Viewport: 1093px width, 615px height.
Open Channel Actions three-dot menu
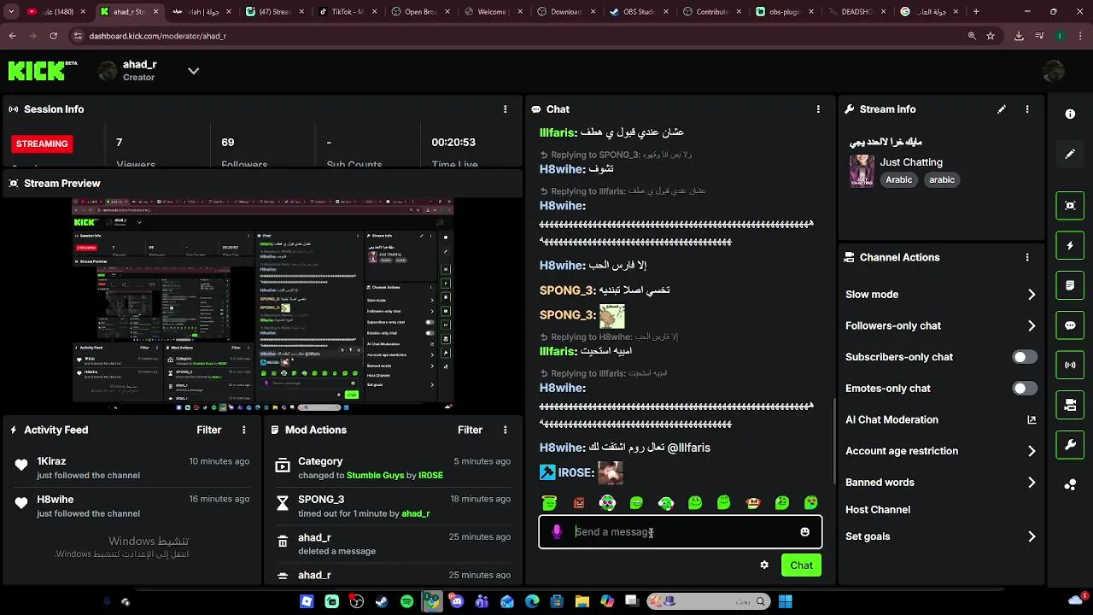1027,257
